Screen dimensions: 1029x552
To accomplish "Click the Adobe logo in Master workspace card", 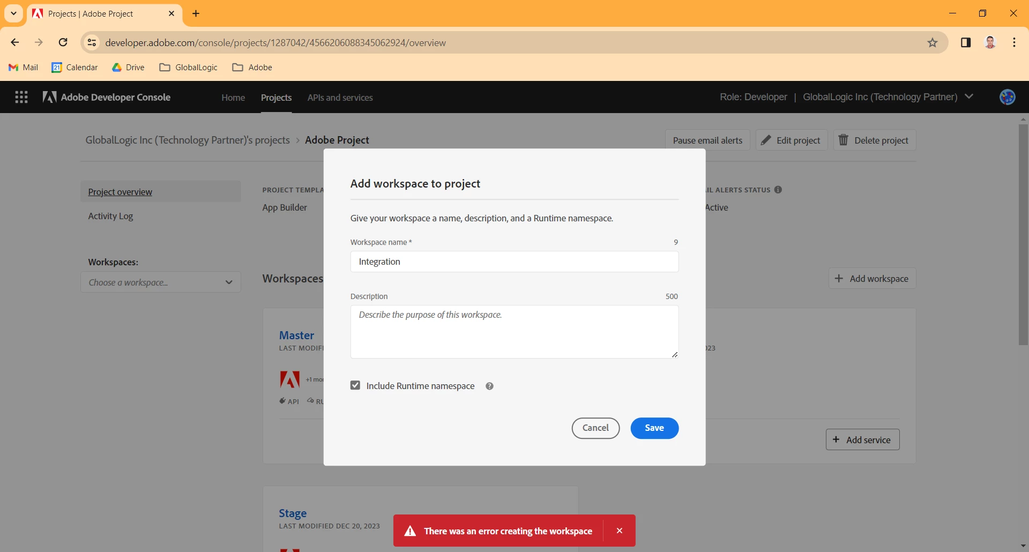I will [289, 379].
